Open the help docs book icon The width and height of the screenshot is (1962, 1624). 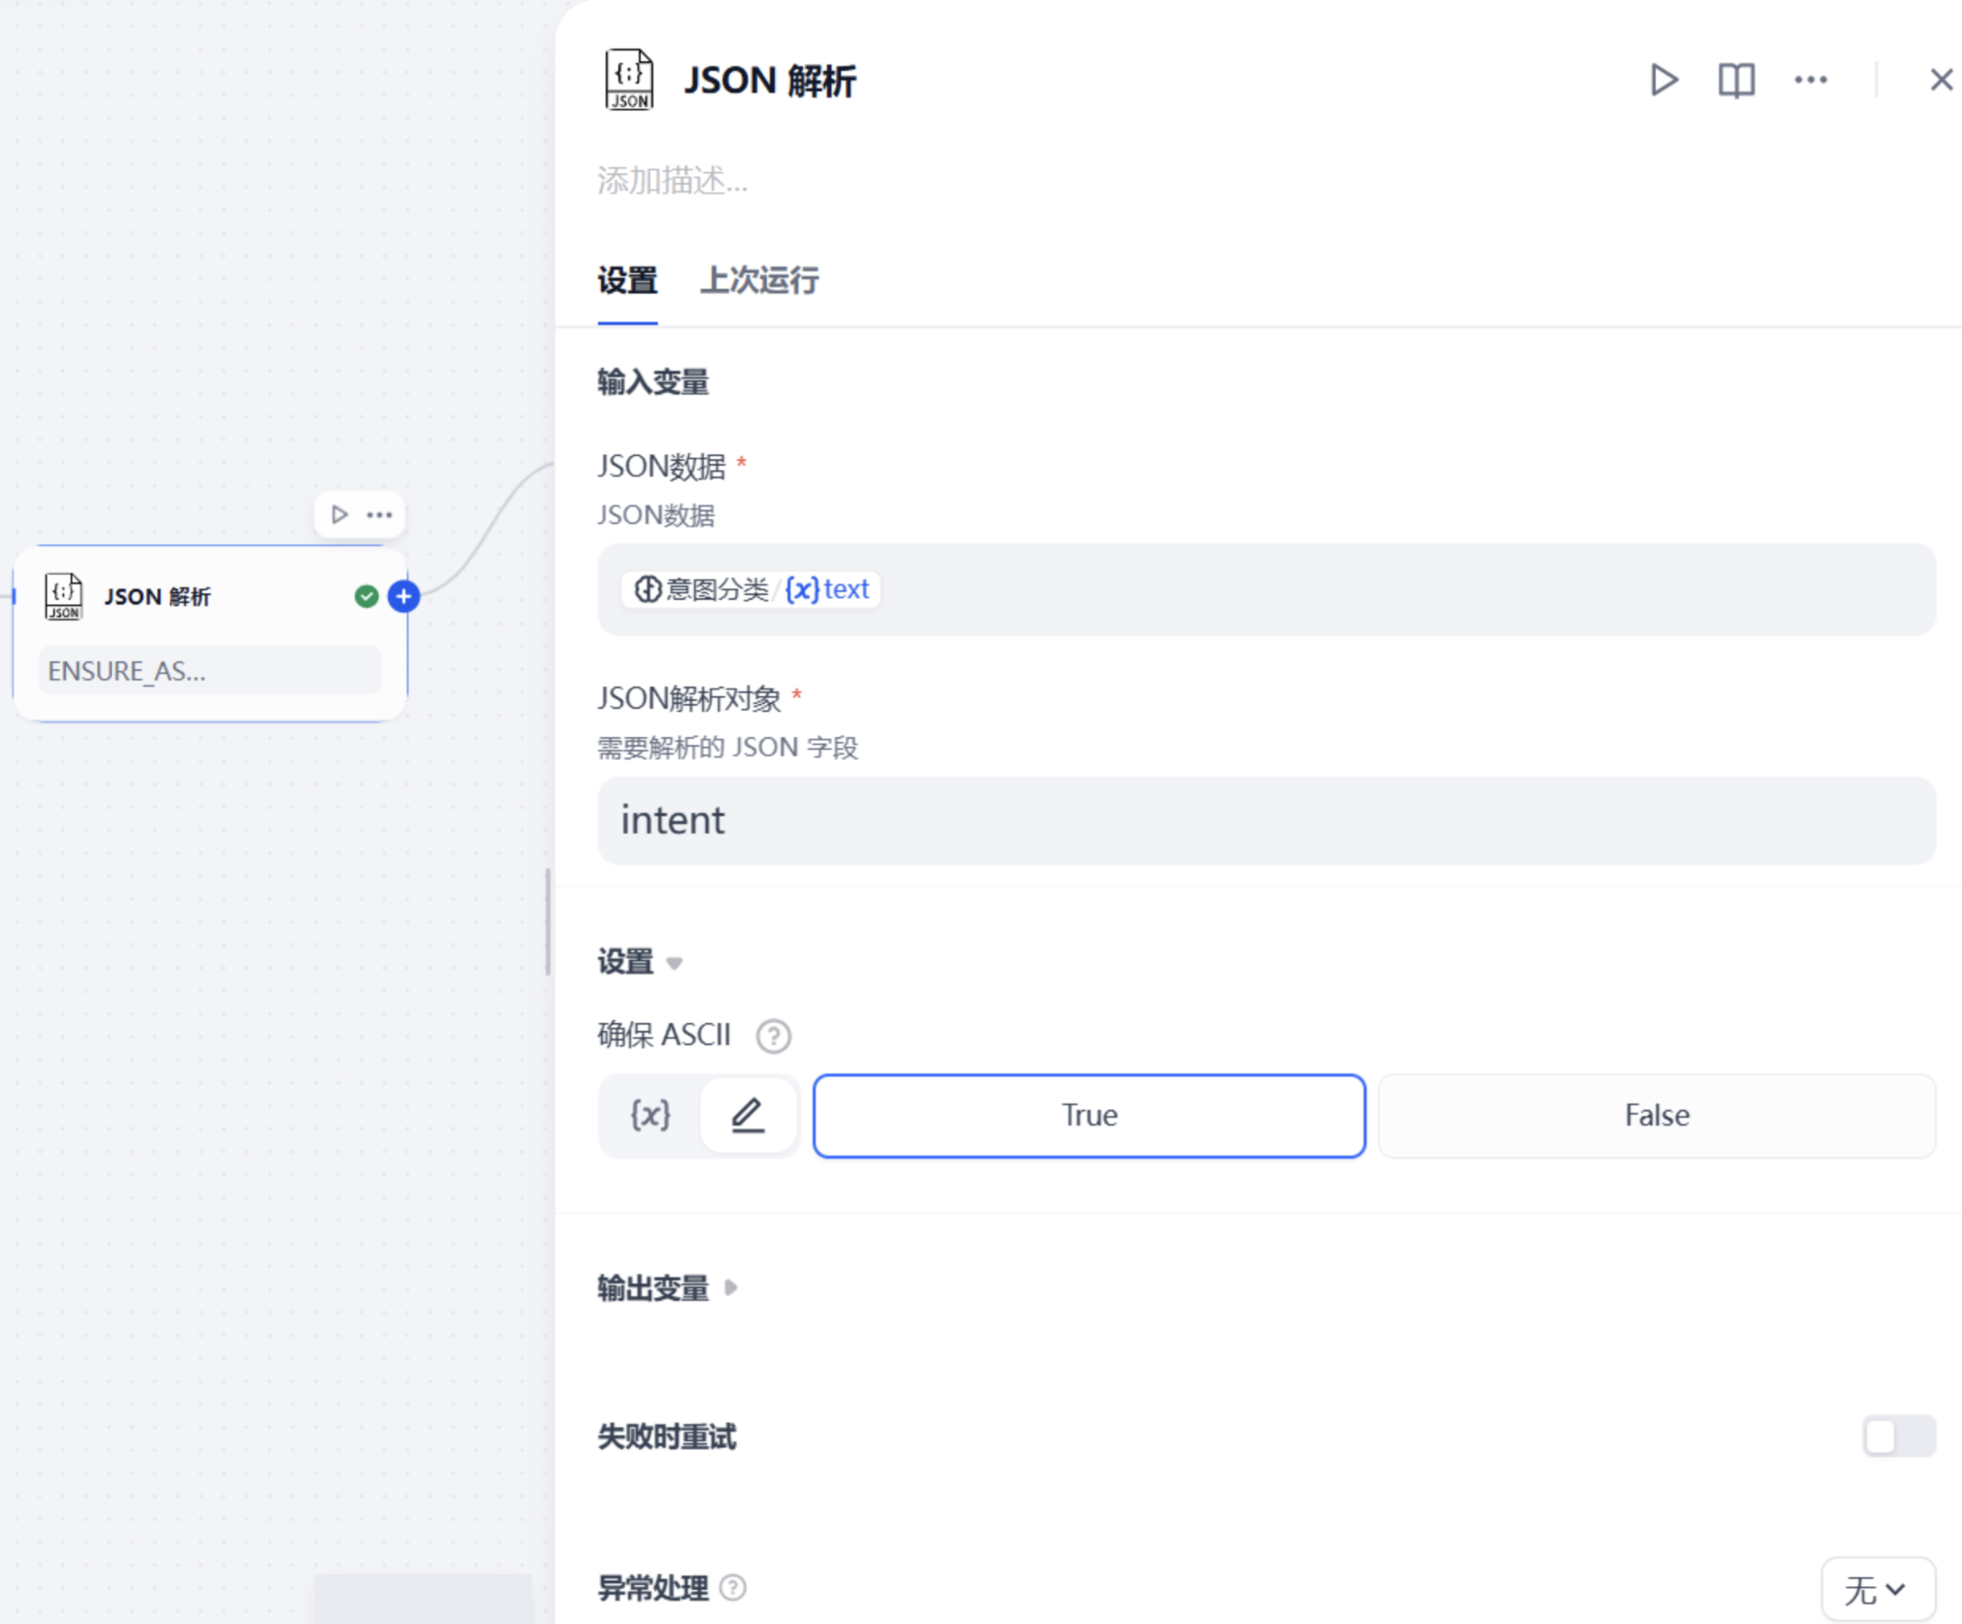1736,80
